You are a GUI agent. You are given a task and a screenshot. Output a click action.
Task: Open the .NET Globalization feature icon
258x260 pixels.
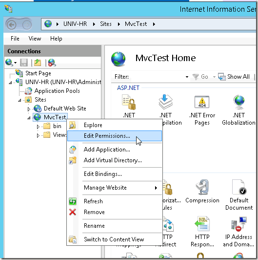238,110
